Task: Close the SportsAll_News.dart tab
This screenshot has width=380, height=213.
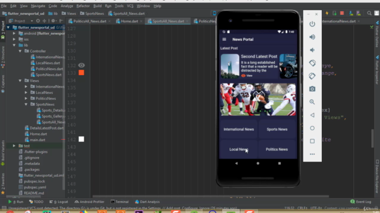Action: (187, 21)
